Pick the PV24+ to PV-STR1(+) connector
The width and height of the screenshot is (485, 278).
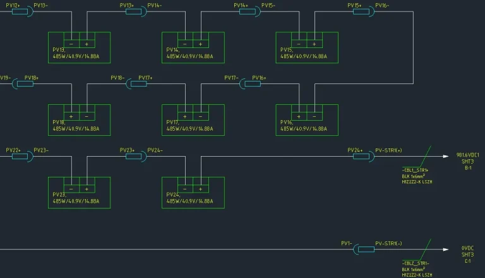(364, 156)
